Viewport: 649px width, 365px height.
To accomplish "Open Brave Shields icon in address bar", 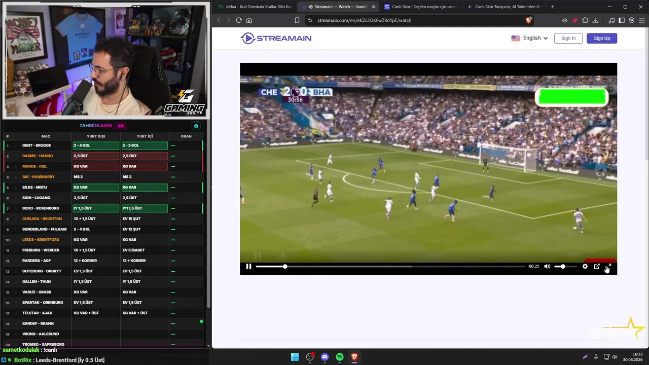I will click(x=529, y=20).
